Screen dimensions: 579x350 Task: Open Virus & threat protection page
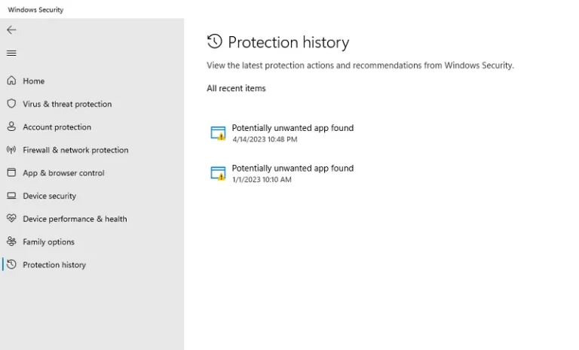[67, 104]
